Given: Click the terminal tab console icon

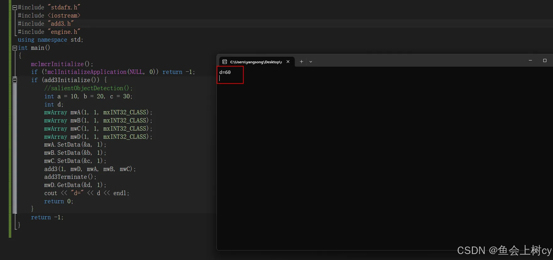Looking at the screenshot, I should coord(225,62).
